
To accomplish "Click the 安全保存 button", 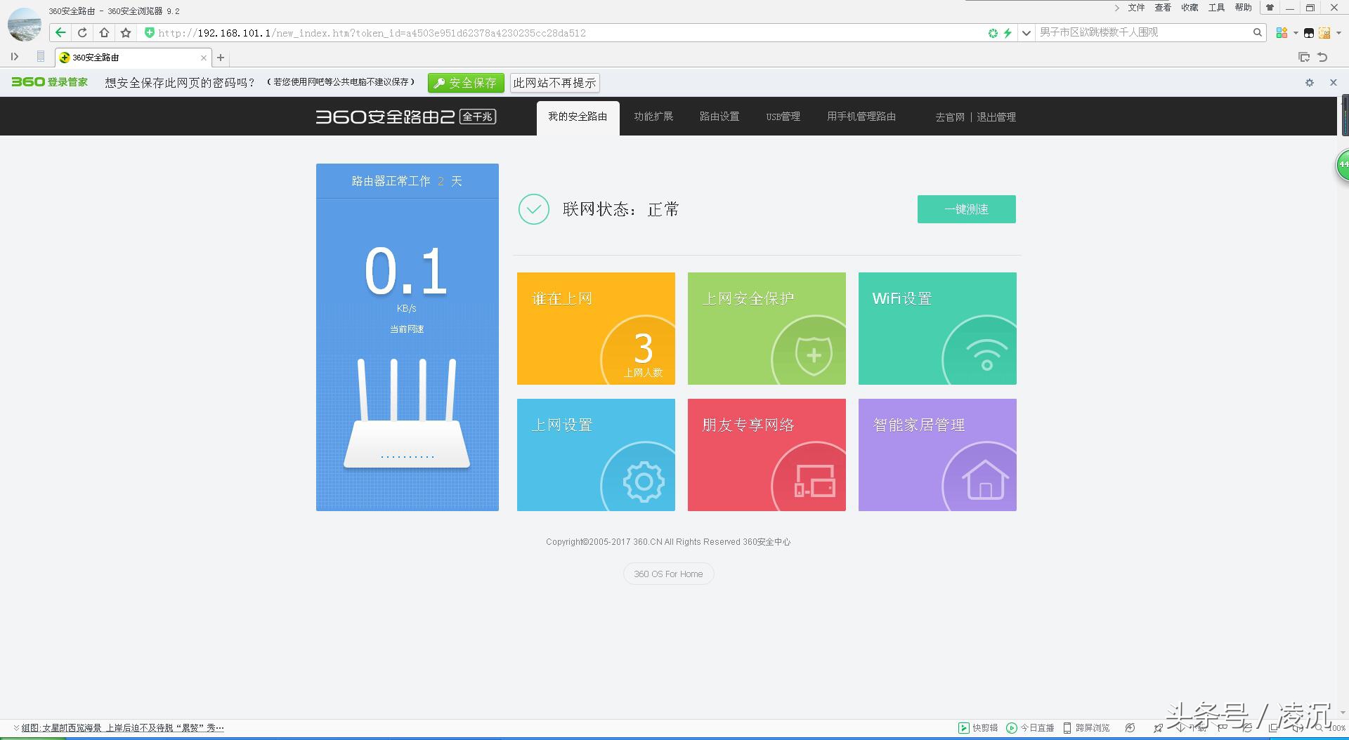I will tap(466, 83).
